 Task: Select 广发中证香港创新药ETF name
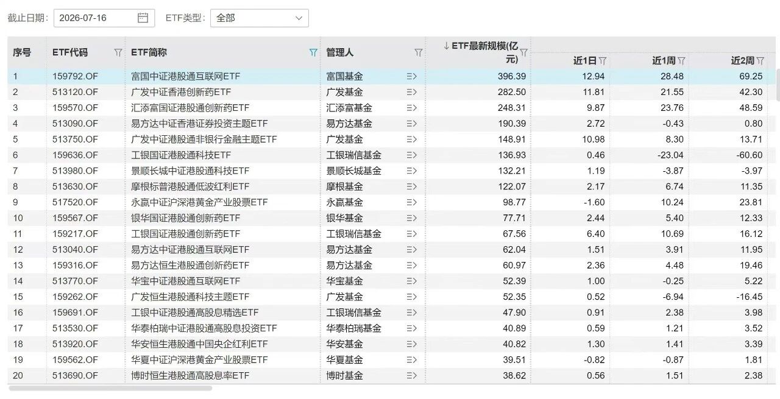coord(181,92)
